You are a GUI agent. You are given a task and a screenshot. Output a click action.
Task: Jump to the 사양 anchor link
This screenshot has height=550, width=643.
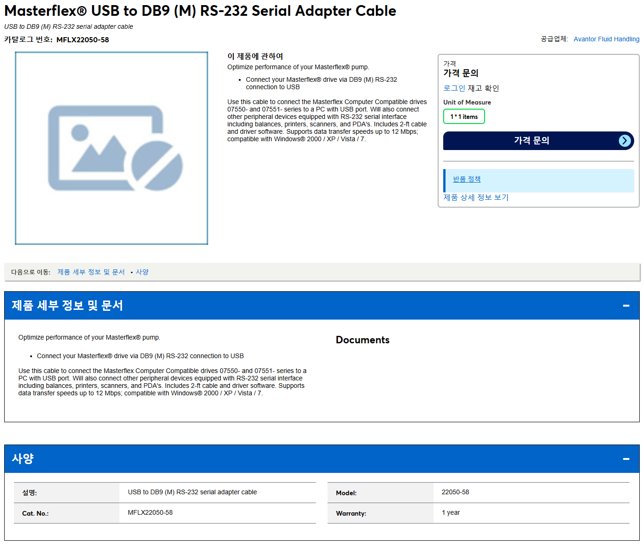click(142, 272)
